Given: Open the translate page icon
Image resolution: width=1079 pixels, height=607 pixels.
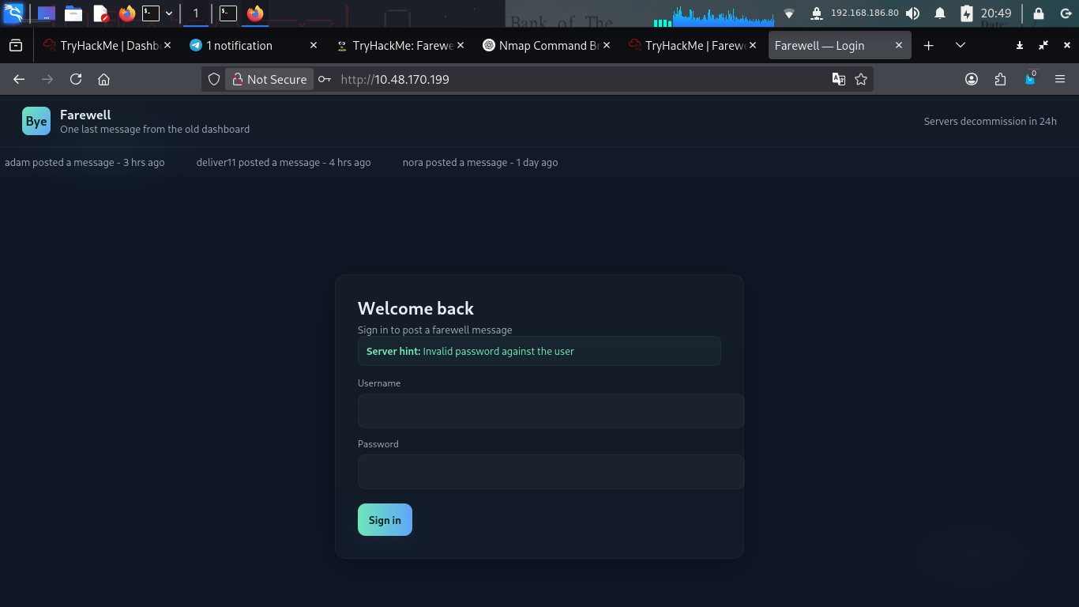Looking at the screenshot, I should [x=839, y=79].
